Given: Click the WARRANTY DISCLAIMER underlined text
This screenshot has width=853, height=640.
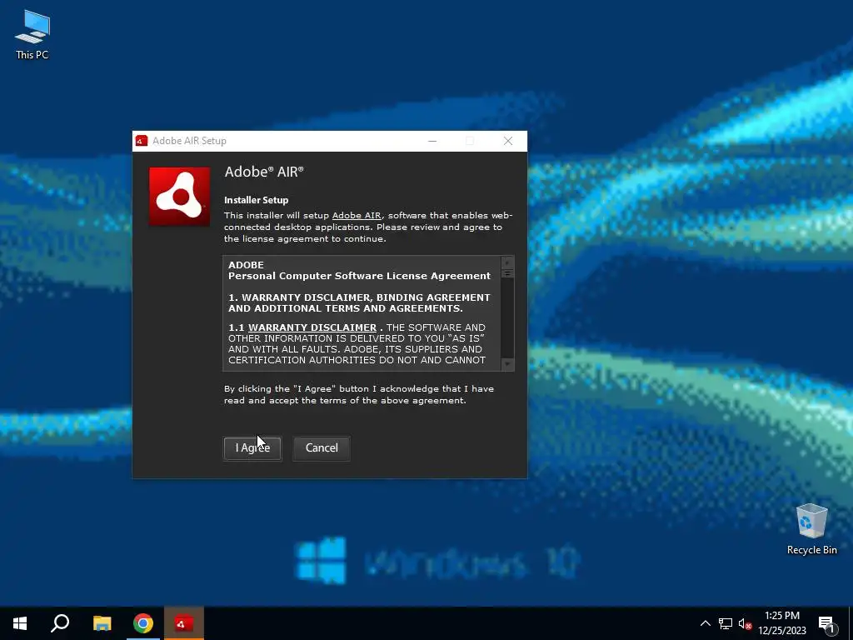Looking at the screenshot, I should pos(312,327).
